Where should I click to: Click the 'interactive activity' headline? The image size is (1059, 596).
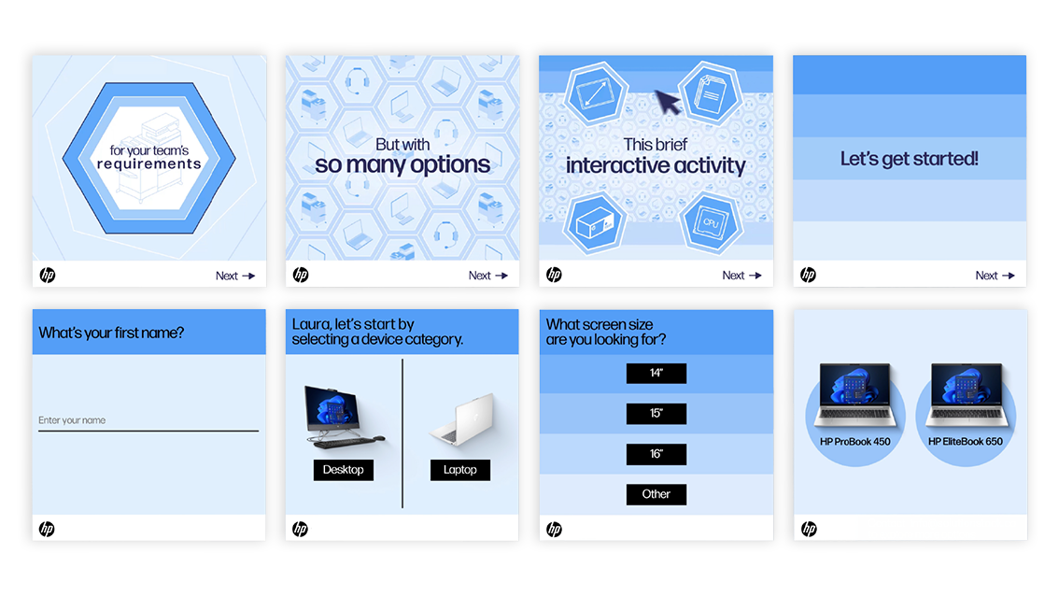656,165
